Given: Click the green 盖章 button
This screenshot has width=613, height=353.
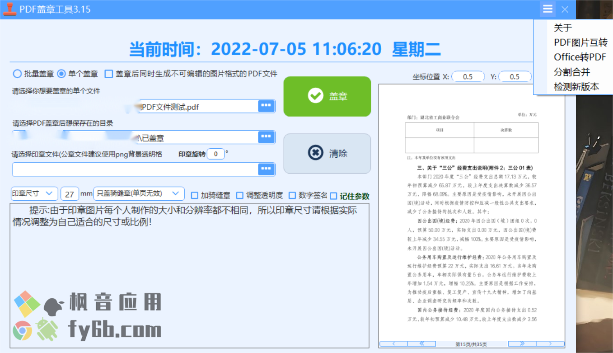Looking at the screenshot, I should pos(327,96).
